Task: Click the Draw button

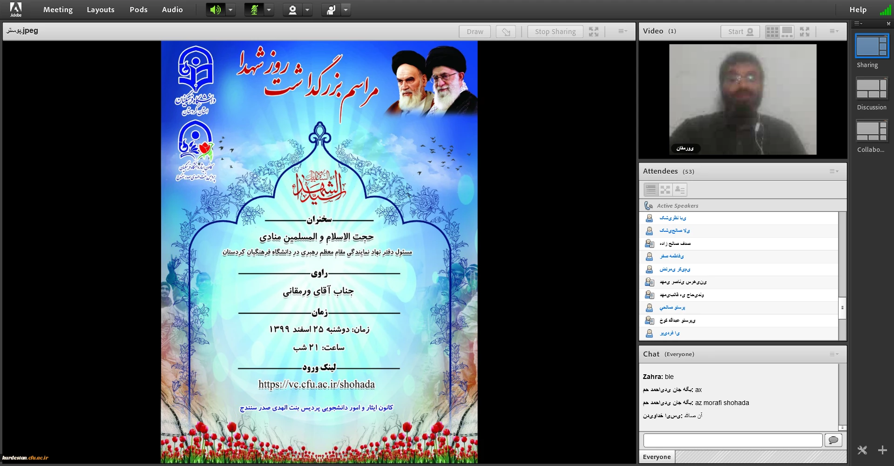Action: pyautogui.click(x=475, y=32)
